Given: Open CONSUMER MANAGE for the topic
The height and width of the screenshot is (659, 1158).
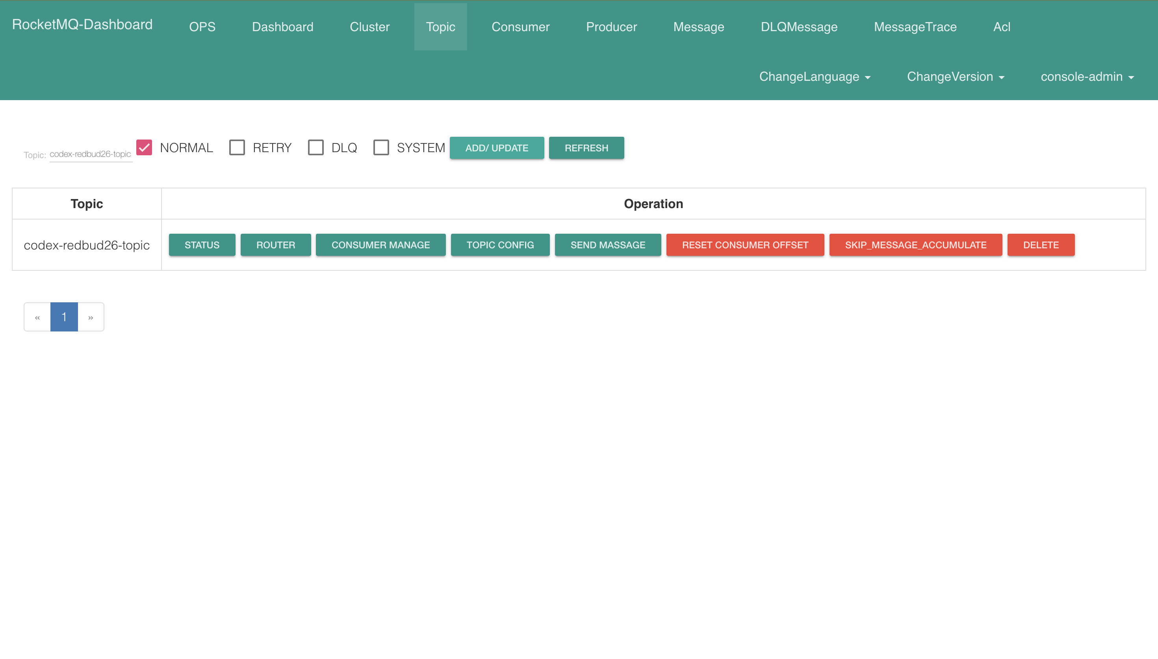Looking at the screenshot, I should (x=380, y=245).
